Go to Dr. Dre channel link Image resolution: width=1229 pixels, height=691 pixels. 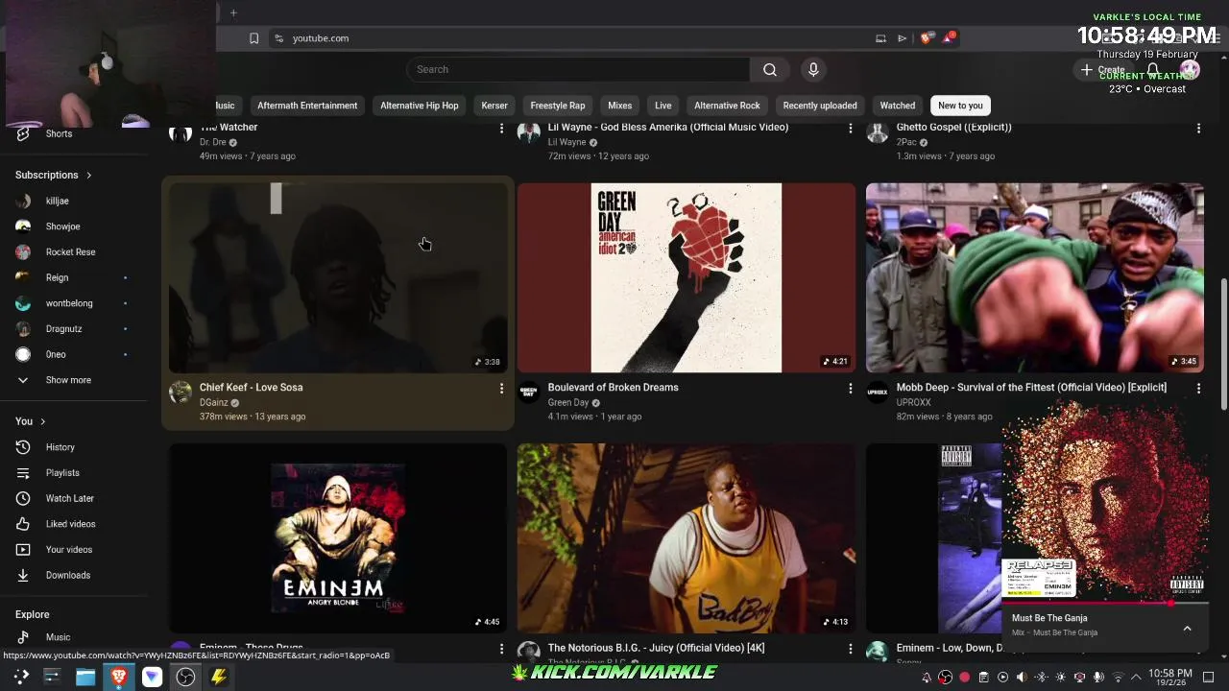click(x=213, y=142)
